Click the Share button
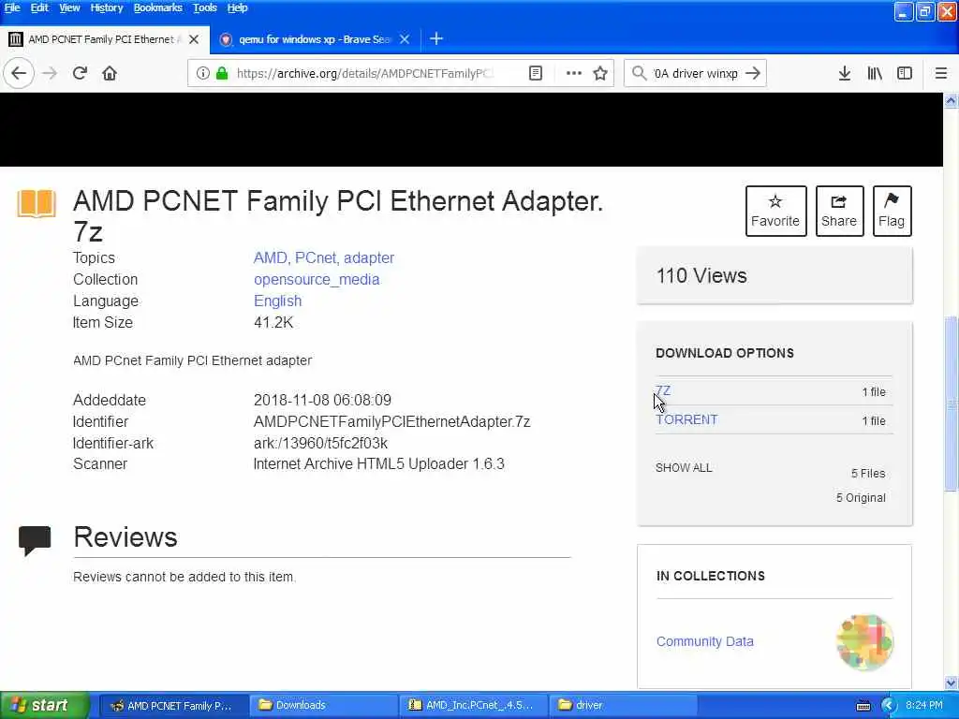The width and height of the screenshot is (959, 719). coord(839,211)
